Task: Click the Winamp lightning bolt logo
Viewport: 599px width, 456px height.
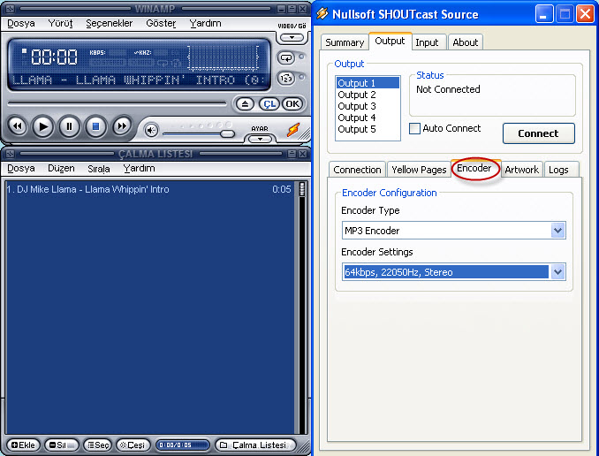Action: pos(293,130)
